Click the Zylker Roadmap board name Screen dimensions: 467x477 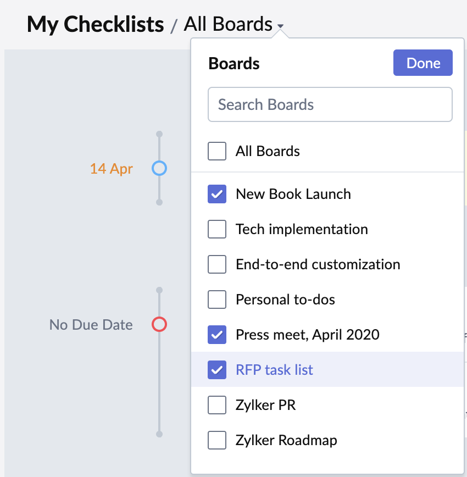tap(286, 440)
